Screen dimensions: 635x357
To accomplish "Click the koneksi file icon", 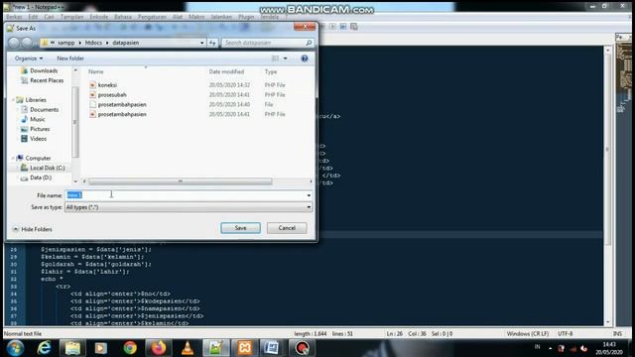I will [92, 85].
